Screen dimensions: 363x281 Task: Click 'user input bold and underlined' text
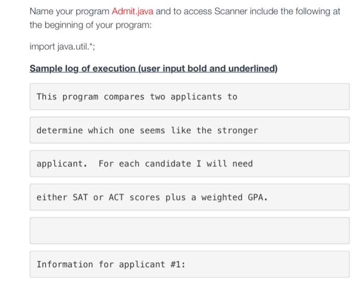pos(208,68)
